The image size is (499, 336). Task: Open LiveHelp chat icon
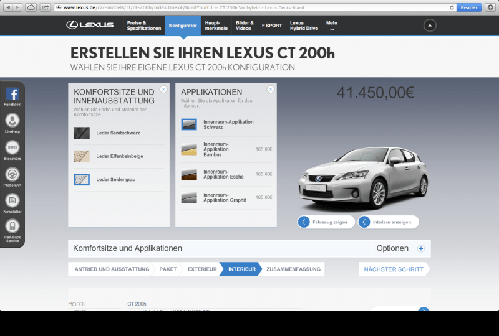click(12, 120)
